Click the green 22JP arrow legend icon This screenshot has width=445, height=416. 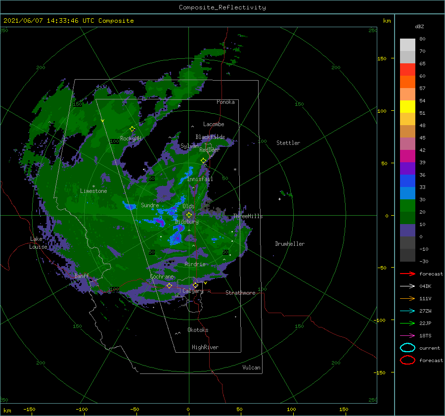tap(407, 323)
